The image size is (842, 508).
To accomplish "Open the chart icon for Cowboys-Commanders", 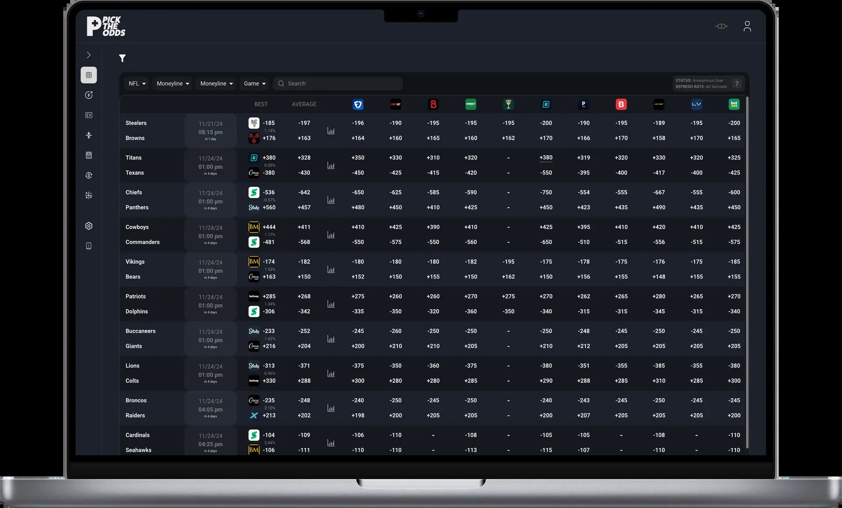I will tap(331, 235).
